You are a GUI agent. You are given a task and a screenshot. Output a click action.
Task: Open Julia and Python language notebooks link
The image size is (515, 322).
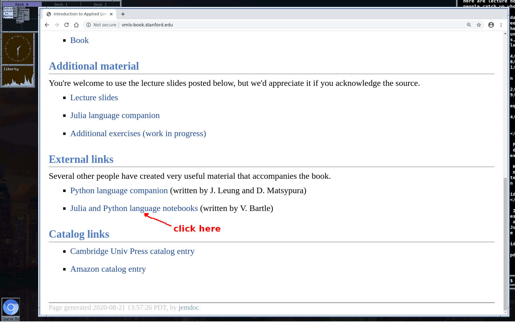[134, 208]
